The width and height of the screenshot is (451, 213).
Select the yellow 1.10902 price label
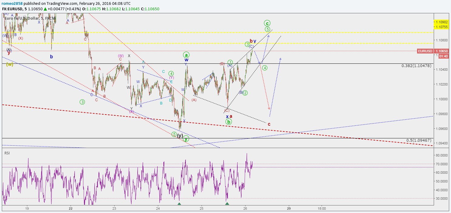tap(442, 22)
